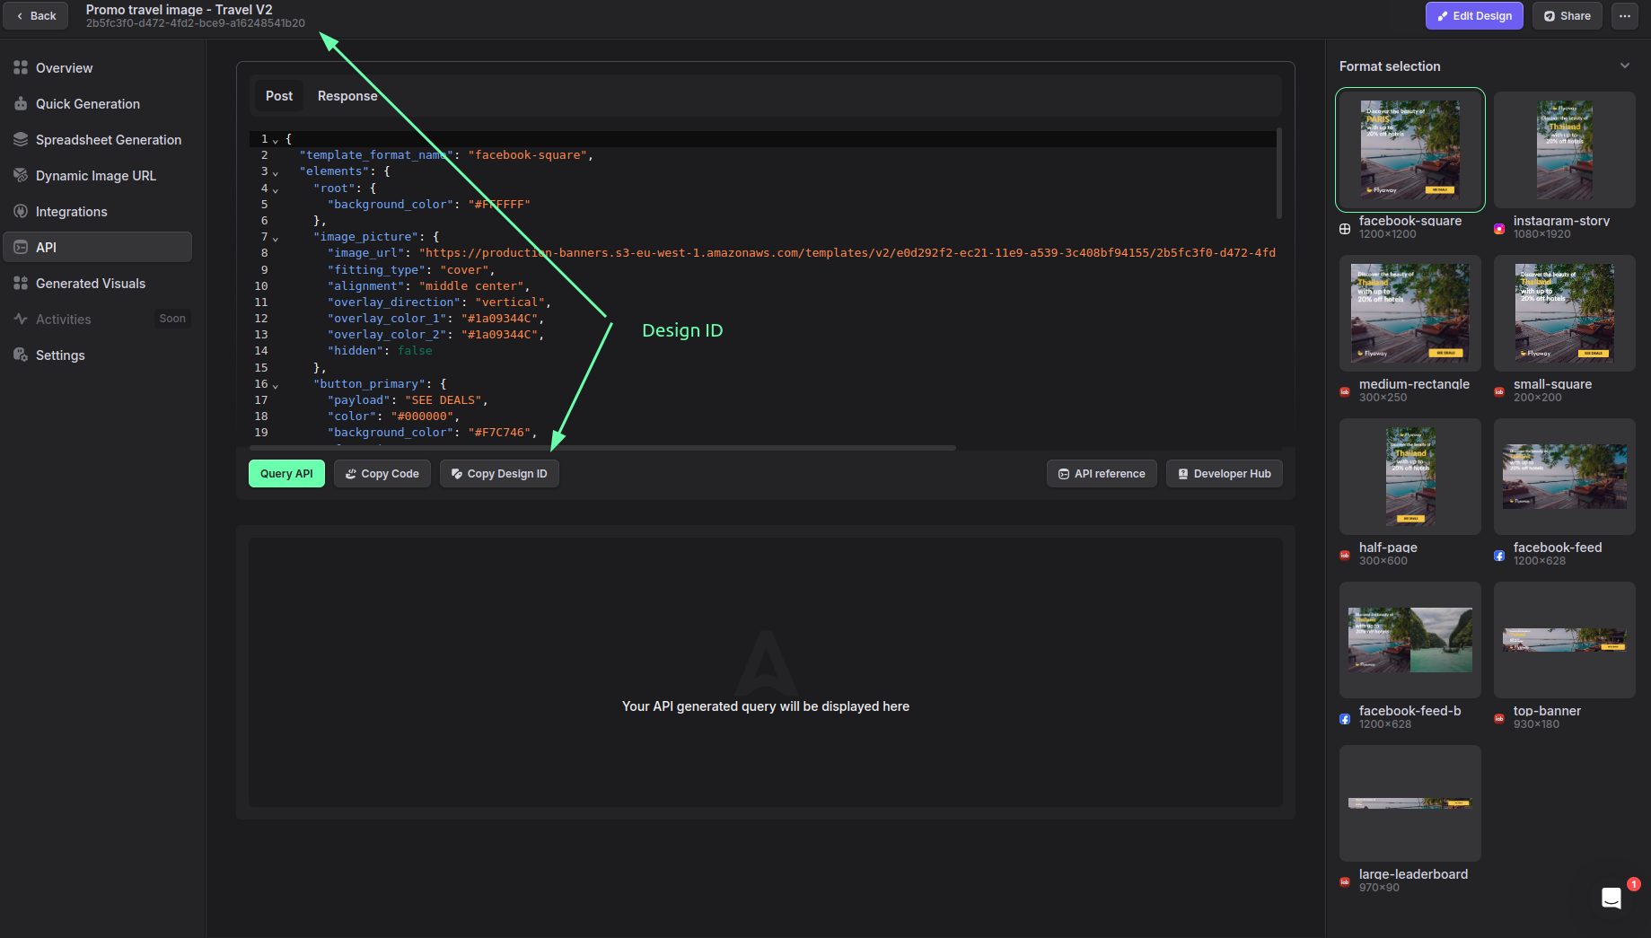Click the code editor vertical scrollbar

pyautogui.click(x=1278, y=175)
